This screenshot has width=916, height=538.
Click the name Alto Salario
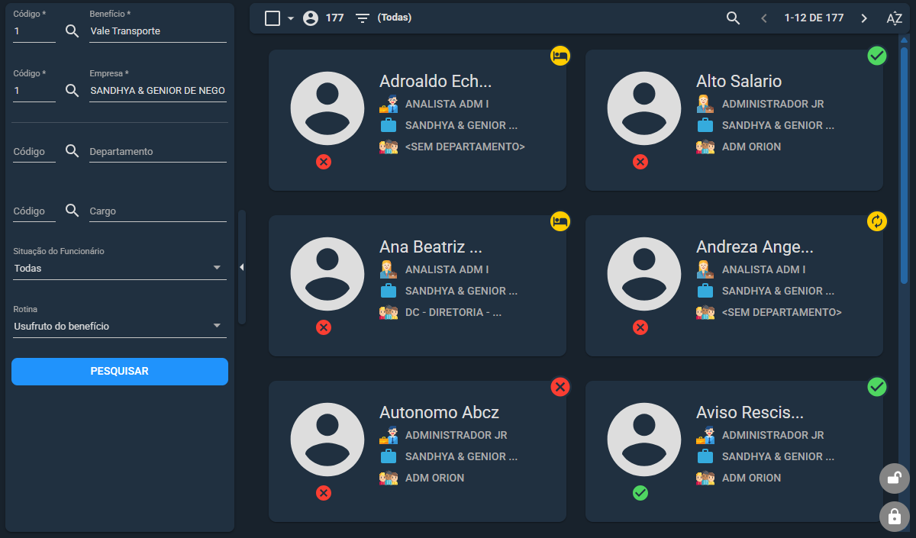739,82
